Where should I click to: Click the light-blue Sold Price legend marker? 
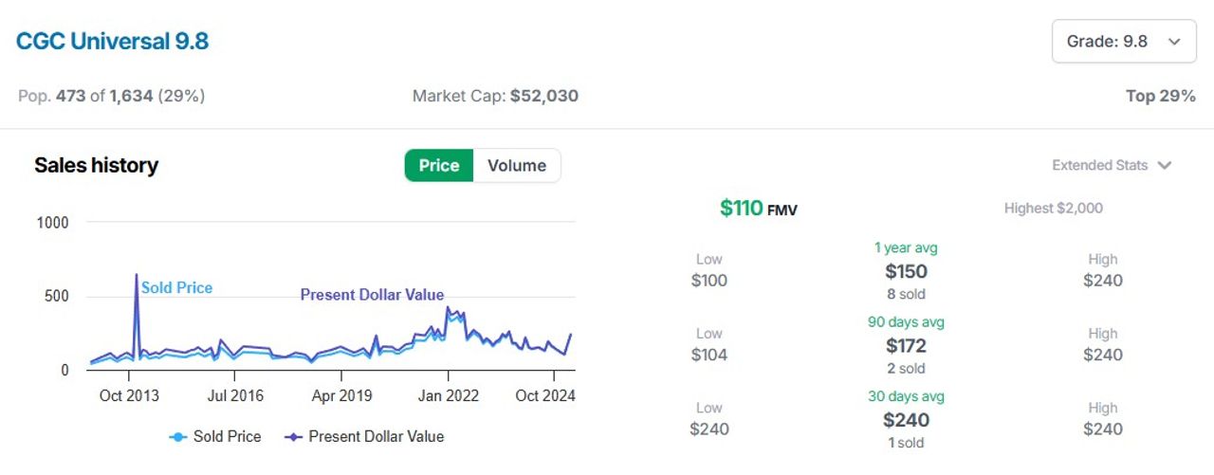177,437
